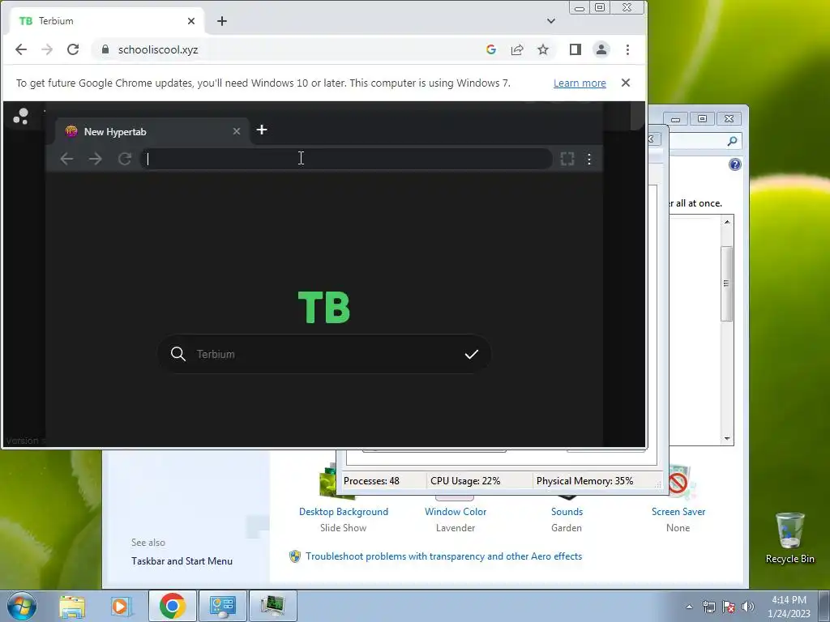Click the share page icon in Chrome

click(517, 49)
